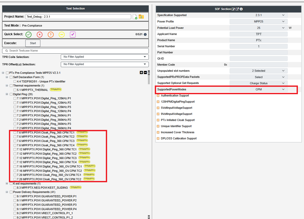Click the export icon in SDF Section header
Image resolution: width=304 pixels, height=219 pixels.
pos(237,9)
